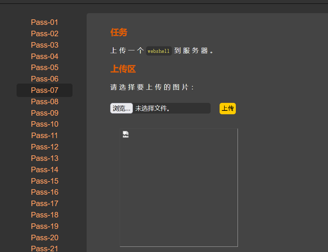The width and height of the screenshot is (328, 252).
Task: Click the yellow 上传 upload button
Action: 228,108
